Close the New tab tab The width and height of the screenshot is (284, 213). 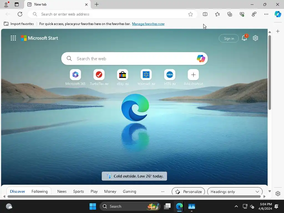click(87, 4)
